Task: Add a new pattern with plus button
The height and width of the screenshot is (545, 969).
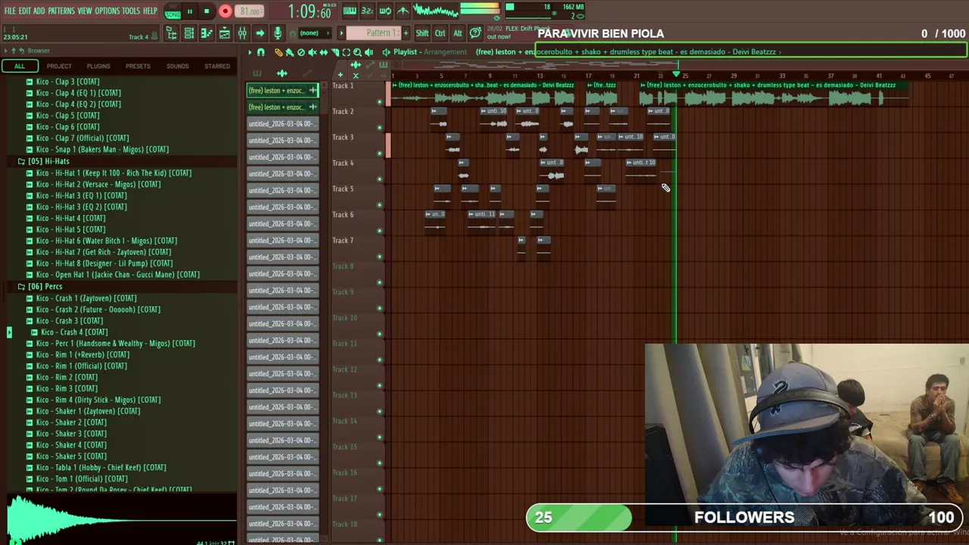Action: (x=406, y=33)
